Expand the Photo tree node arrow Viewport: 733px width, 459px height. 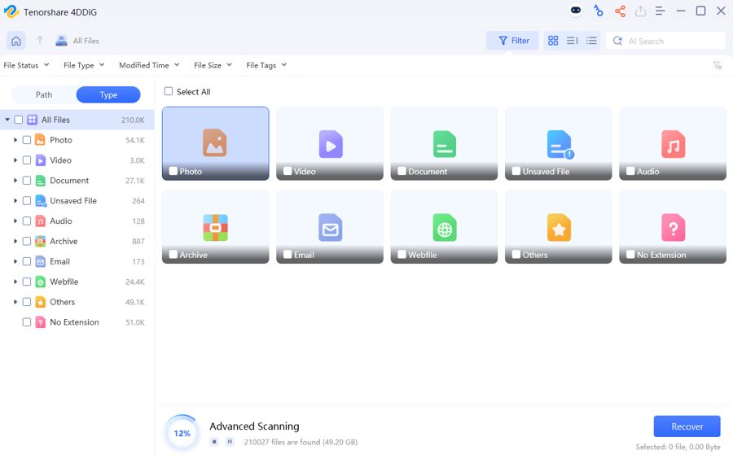(15, 140)
